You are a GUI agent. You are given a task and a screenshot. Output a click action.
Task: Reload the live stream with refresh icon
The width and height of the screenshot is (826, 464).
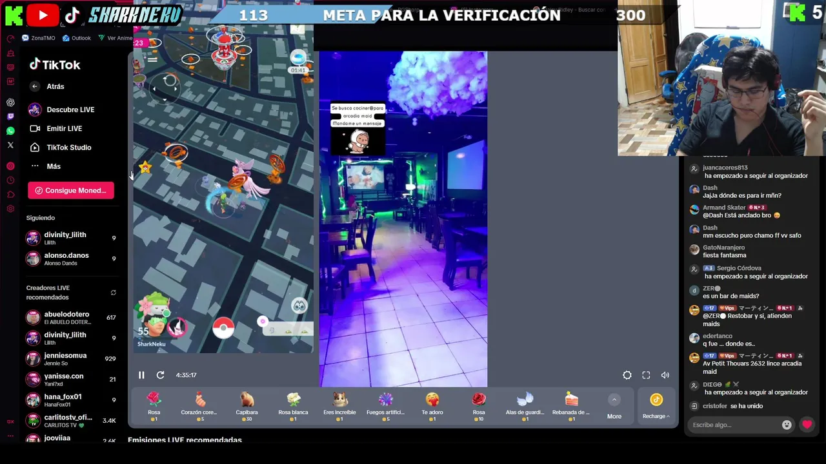pyautogui.click(x=160, y=375)
